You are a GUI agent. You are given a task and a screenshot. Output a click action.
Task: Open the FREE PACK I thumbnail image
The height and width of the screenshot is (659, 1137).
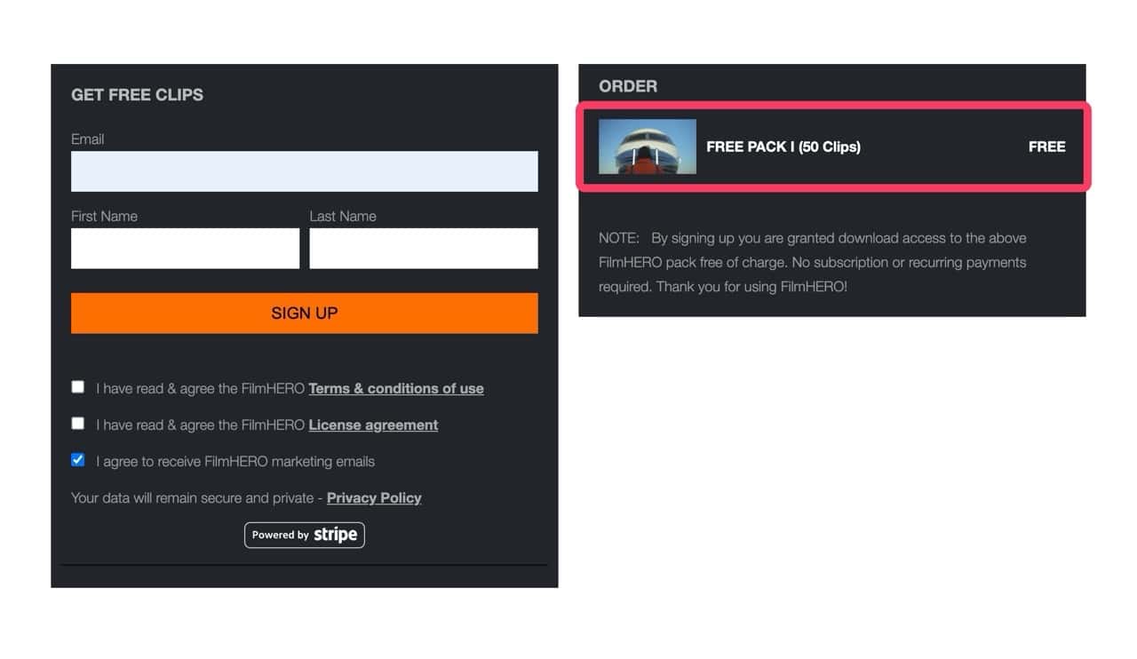pyautogui.click(x=648, y=147)
